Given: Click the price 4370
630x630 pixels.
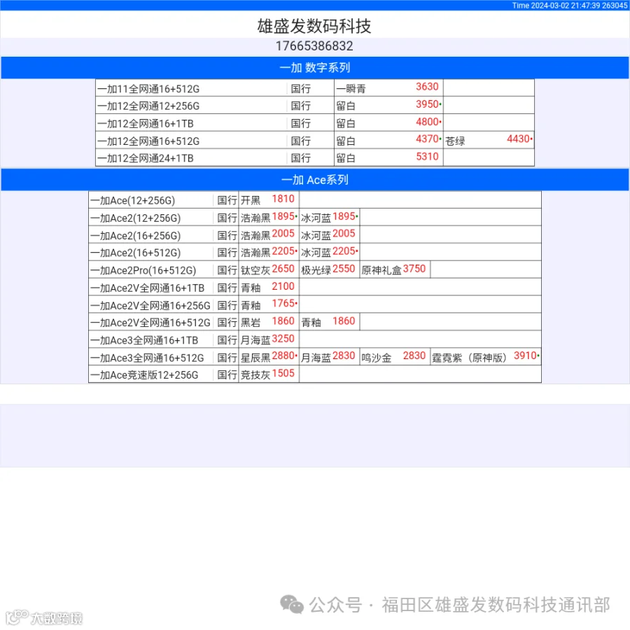Looking at the screenshot, I should (427, 139).
